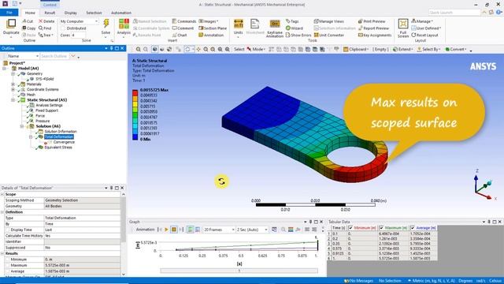Click the red maximum legend color band
Image resolution: width=504 pixels, height=284 pixels.
(x=135, y=93)
